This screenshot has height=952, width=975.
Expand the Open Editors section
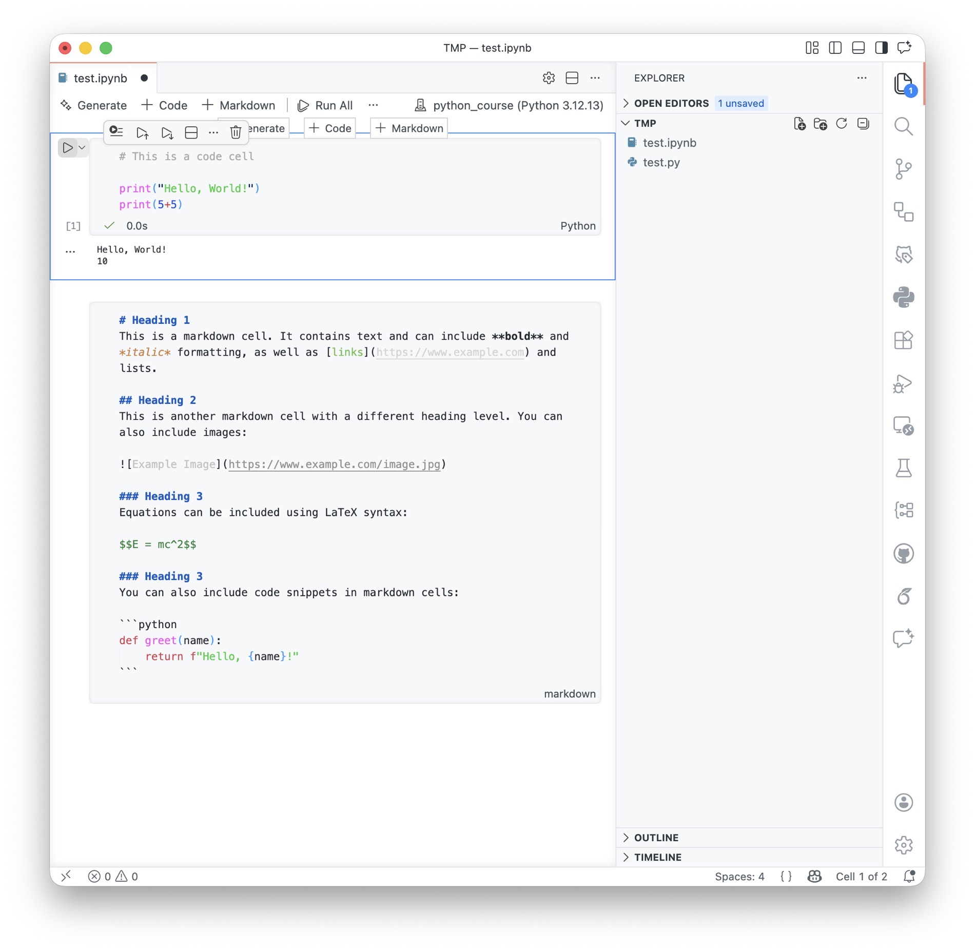[x=671, y=103]
